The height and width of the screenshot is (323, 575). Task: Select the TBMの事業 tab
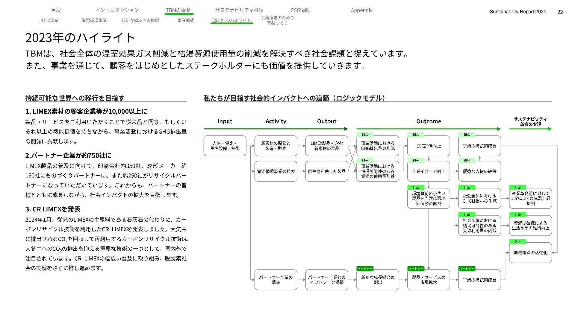[x=178, y=10]
